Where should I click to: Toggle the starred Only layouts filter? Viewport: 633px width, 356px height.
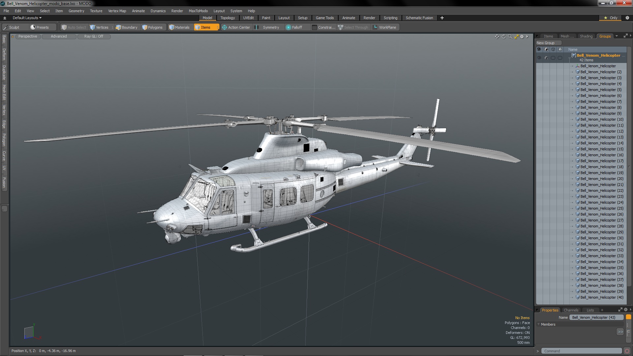click(x=611, y=18)
